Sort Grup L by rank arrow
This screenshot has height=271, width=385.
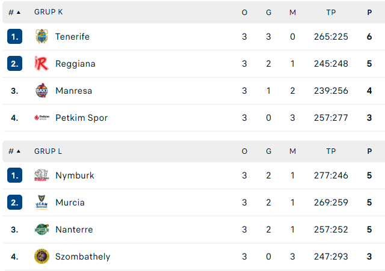coord(19,151)
